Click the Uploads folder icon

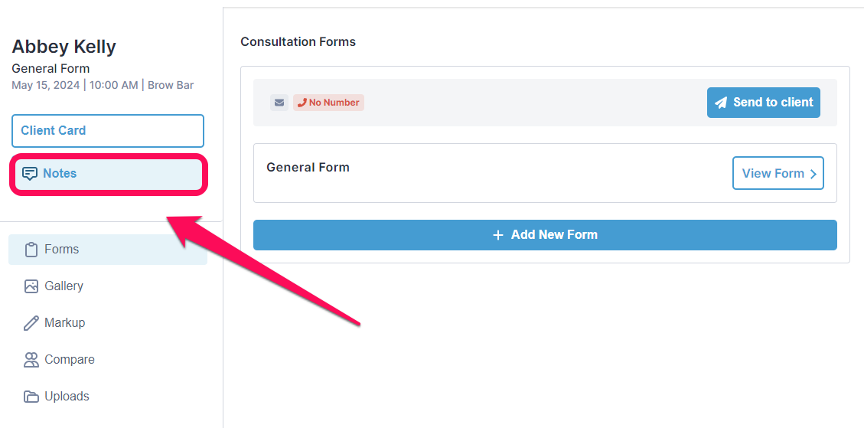(x=31, y=397)
